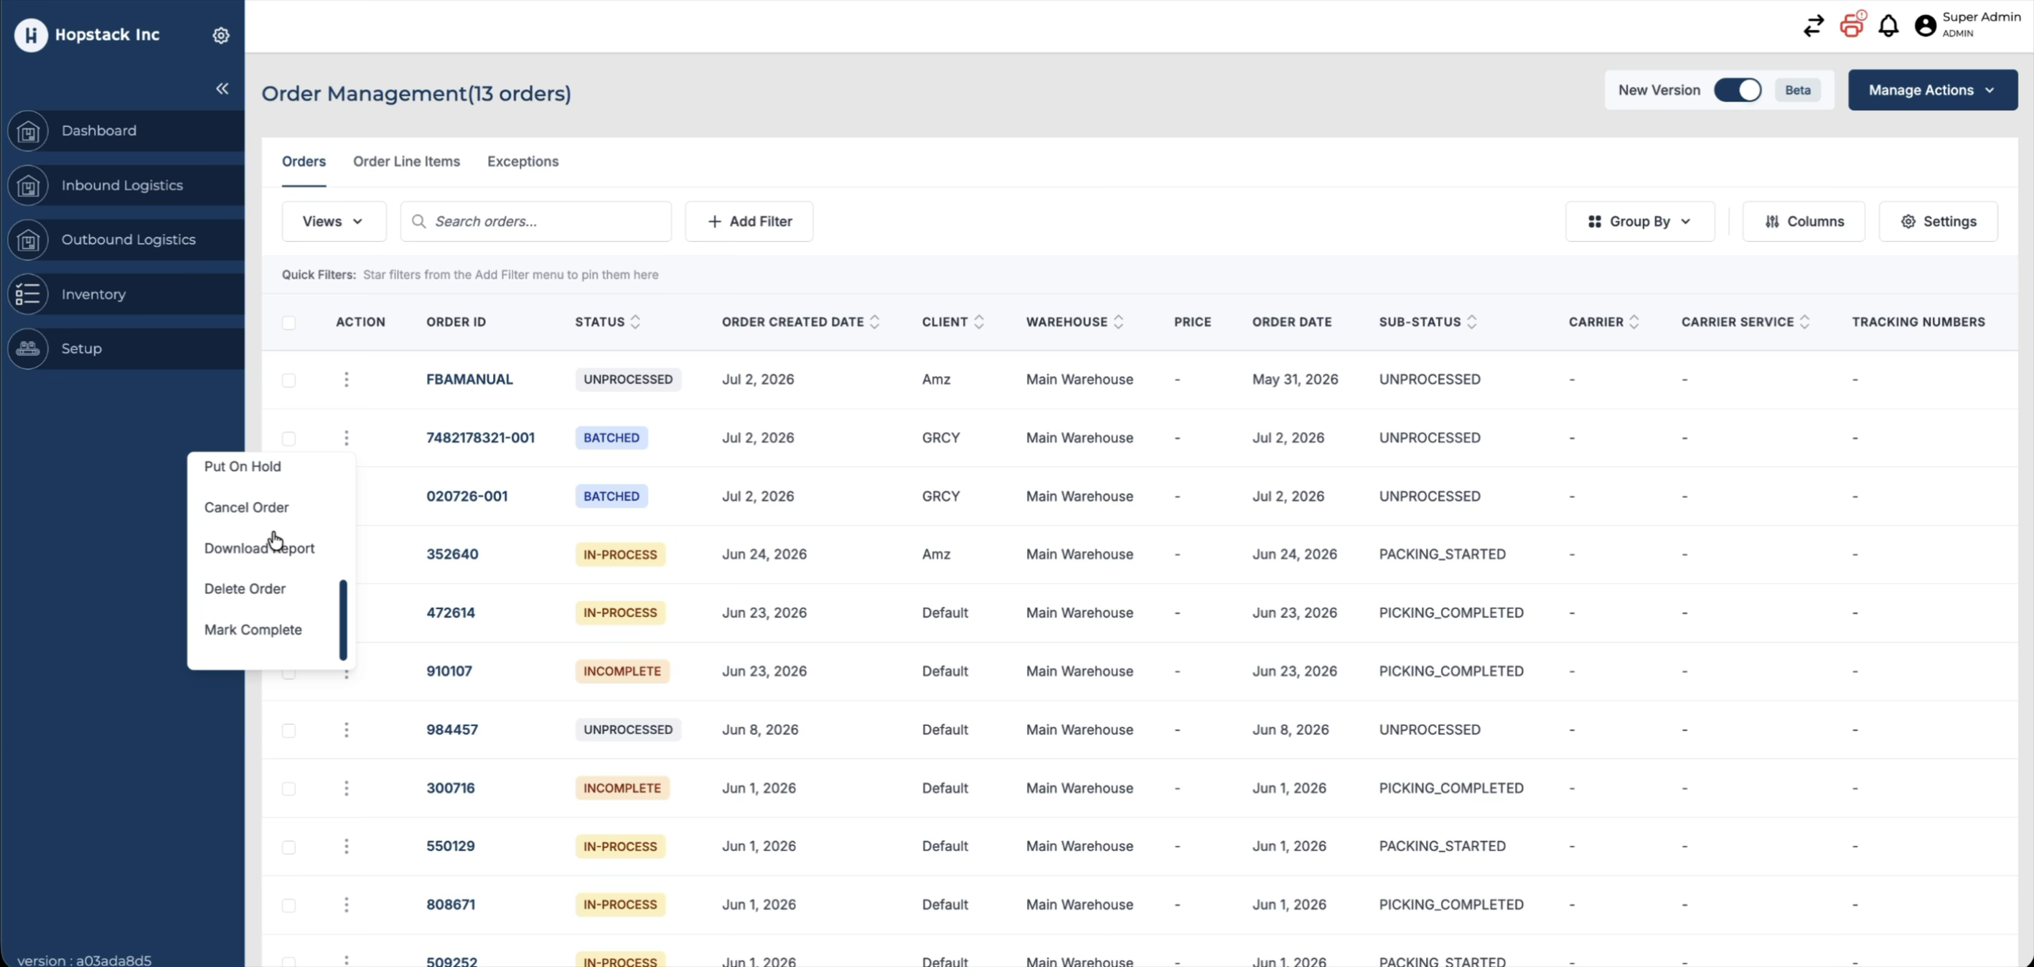Viewport: 2034px width, 967px height.
Task: Focus the Search orders field
Action: (536, 222)
